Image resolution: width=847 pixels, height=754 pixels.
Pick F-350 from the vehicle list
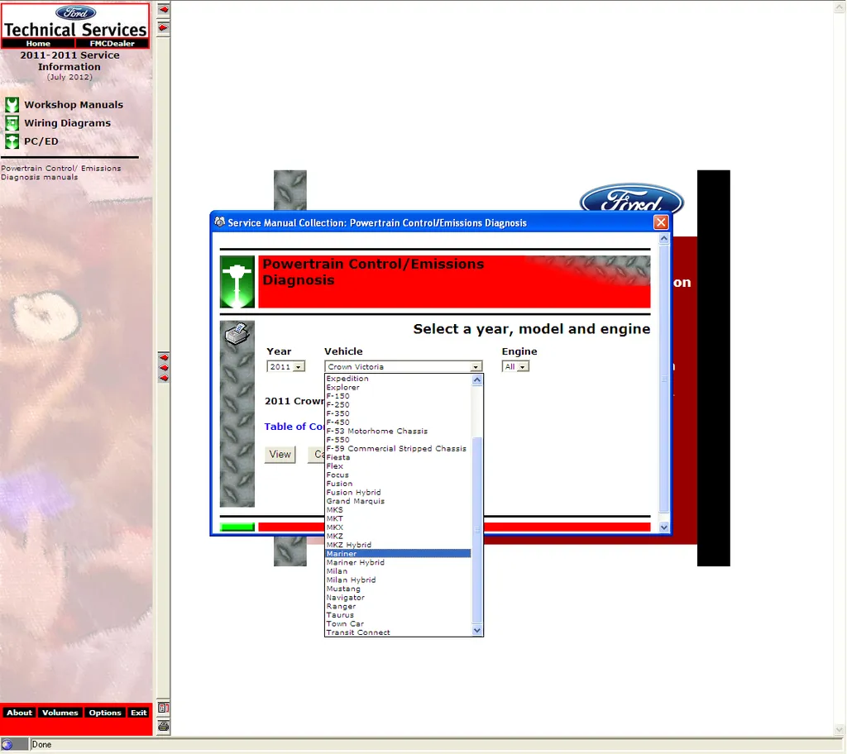click(398, 413)
